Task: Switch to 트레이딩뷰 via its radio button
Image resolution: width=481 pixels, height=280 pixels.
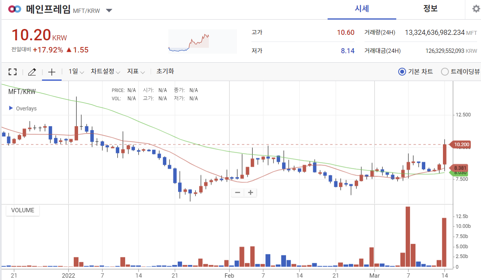Action: coord(445,72)
